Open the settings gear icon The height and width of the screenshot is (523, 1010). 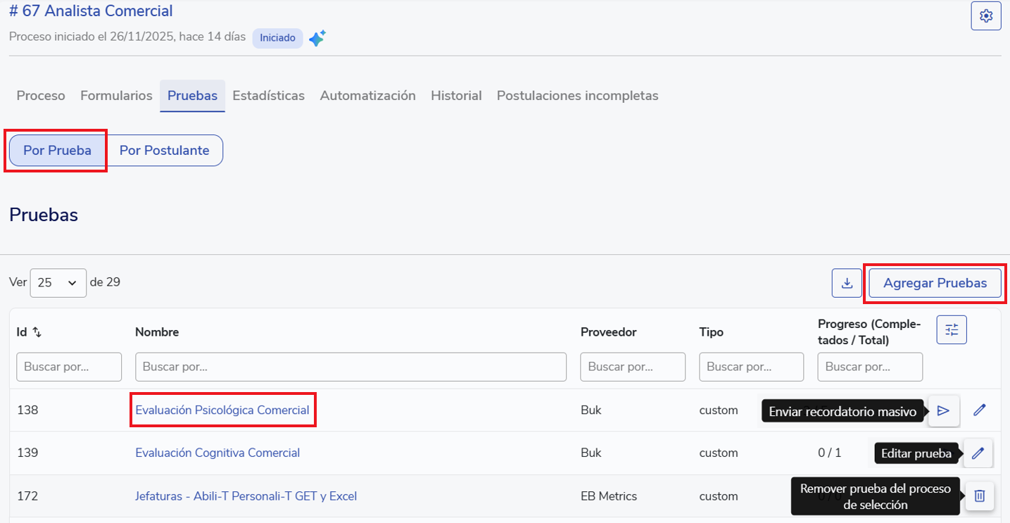pos(985,15)
